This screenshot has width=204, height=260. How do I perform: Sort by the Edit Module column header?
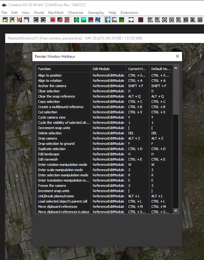click(108, 69)
